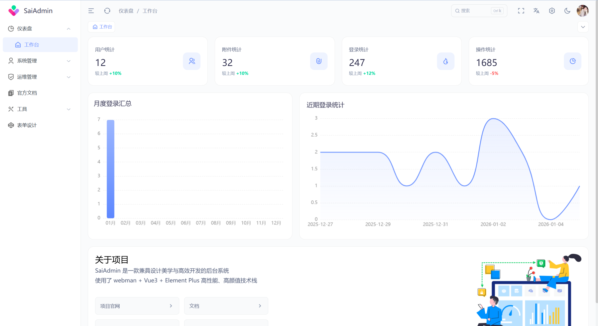Select 工作台 in the sidebar

pos(32,45)
